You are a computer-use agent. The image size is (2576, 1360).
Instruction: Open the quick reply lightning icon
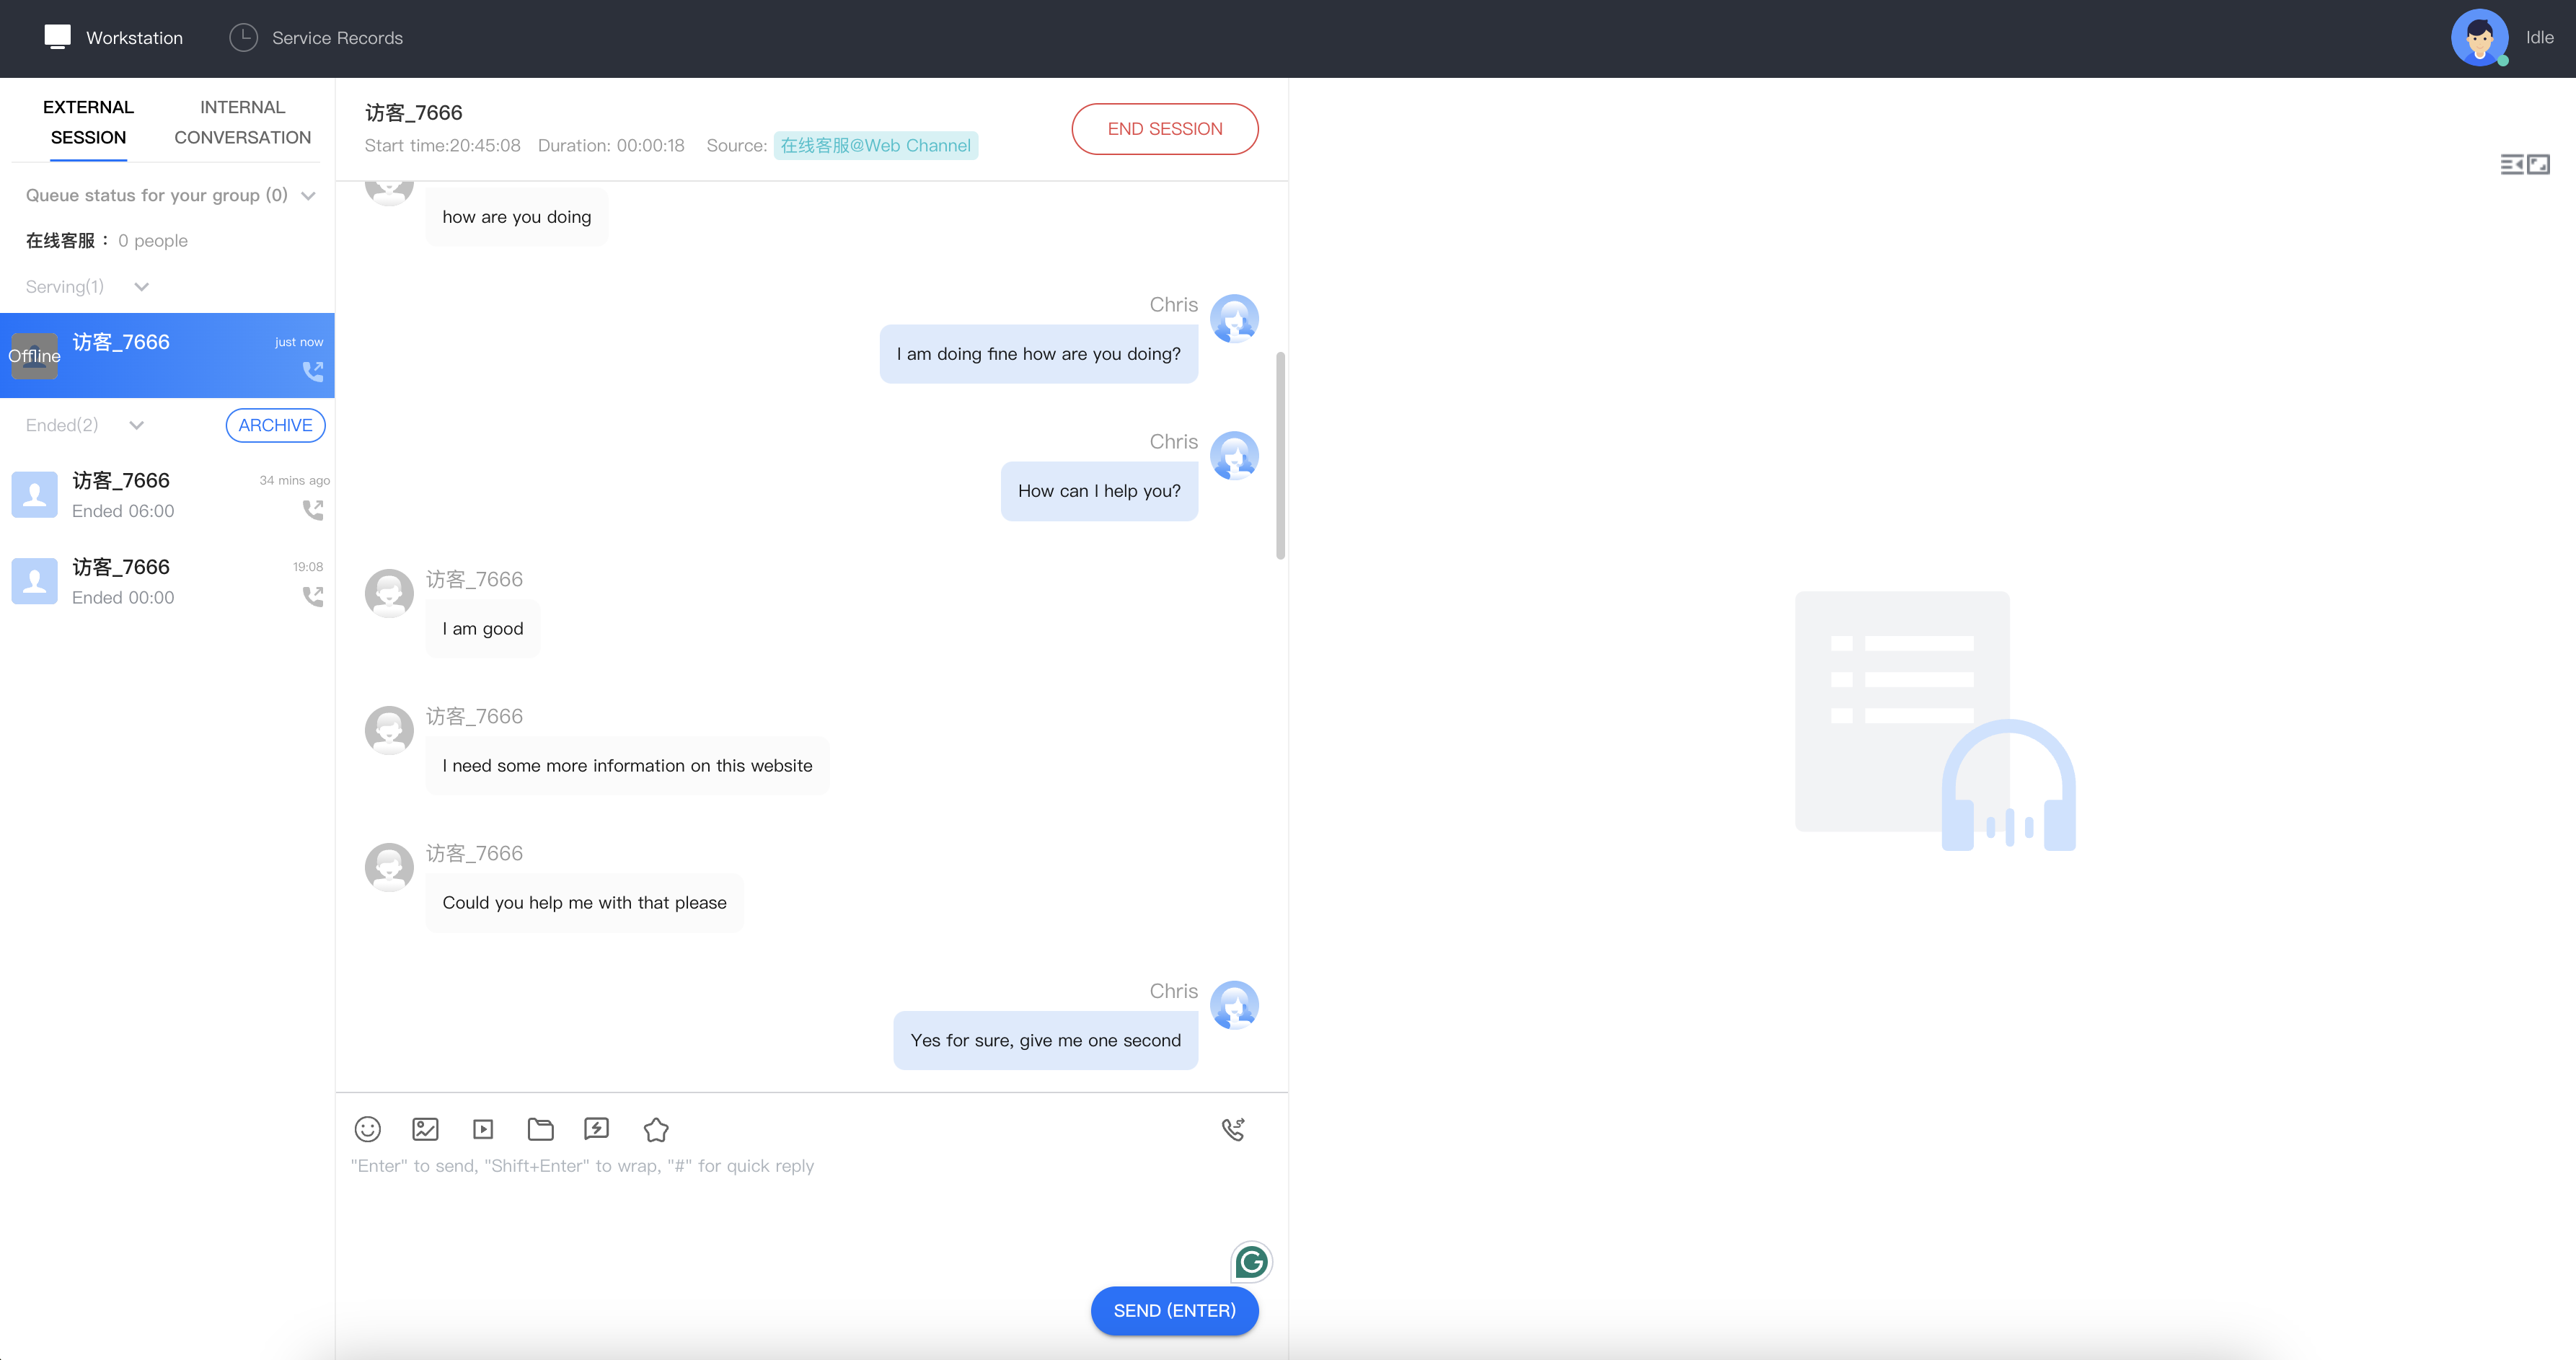click(597, 1129)
